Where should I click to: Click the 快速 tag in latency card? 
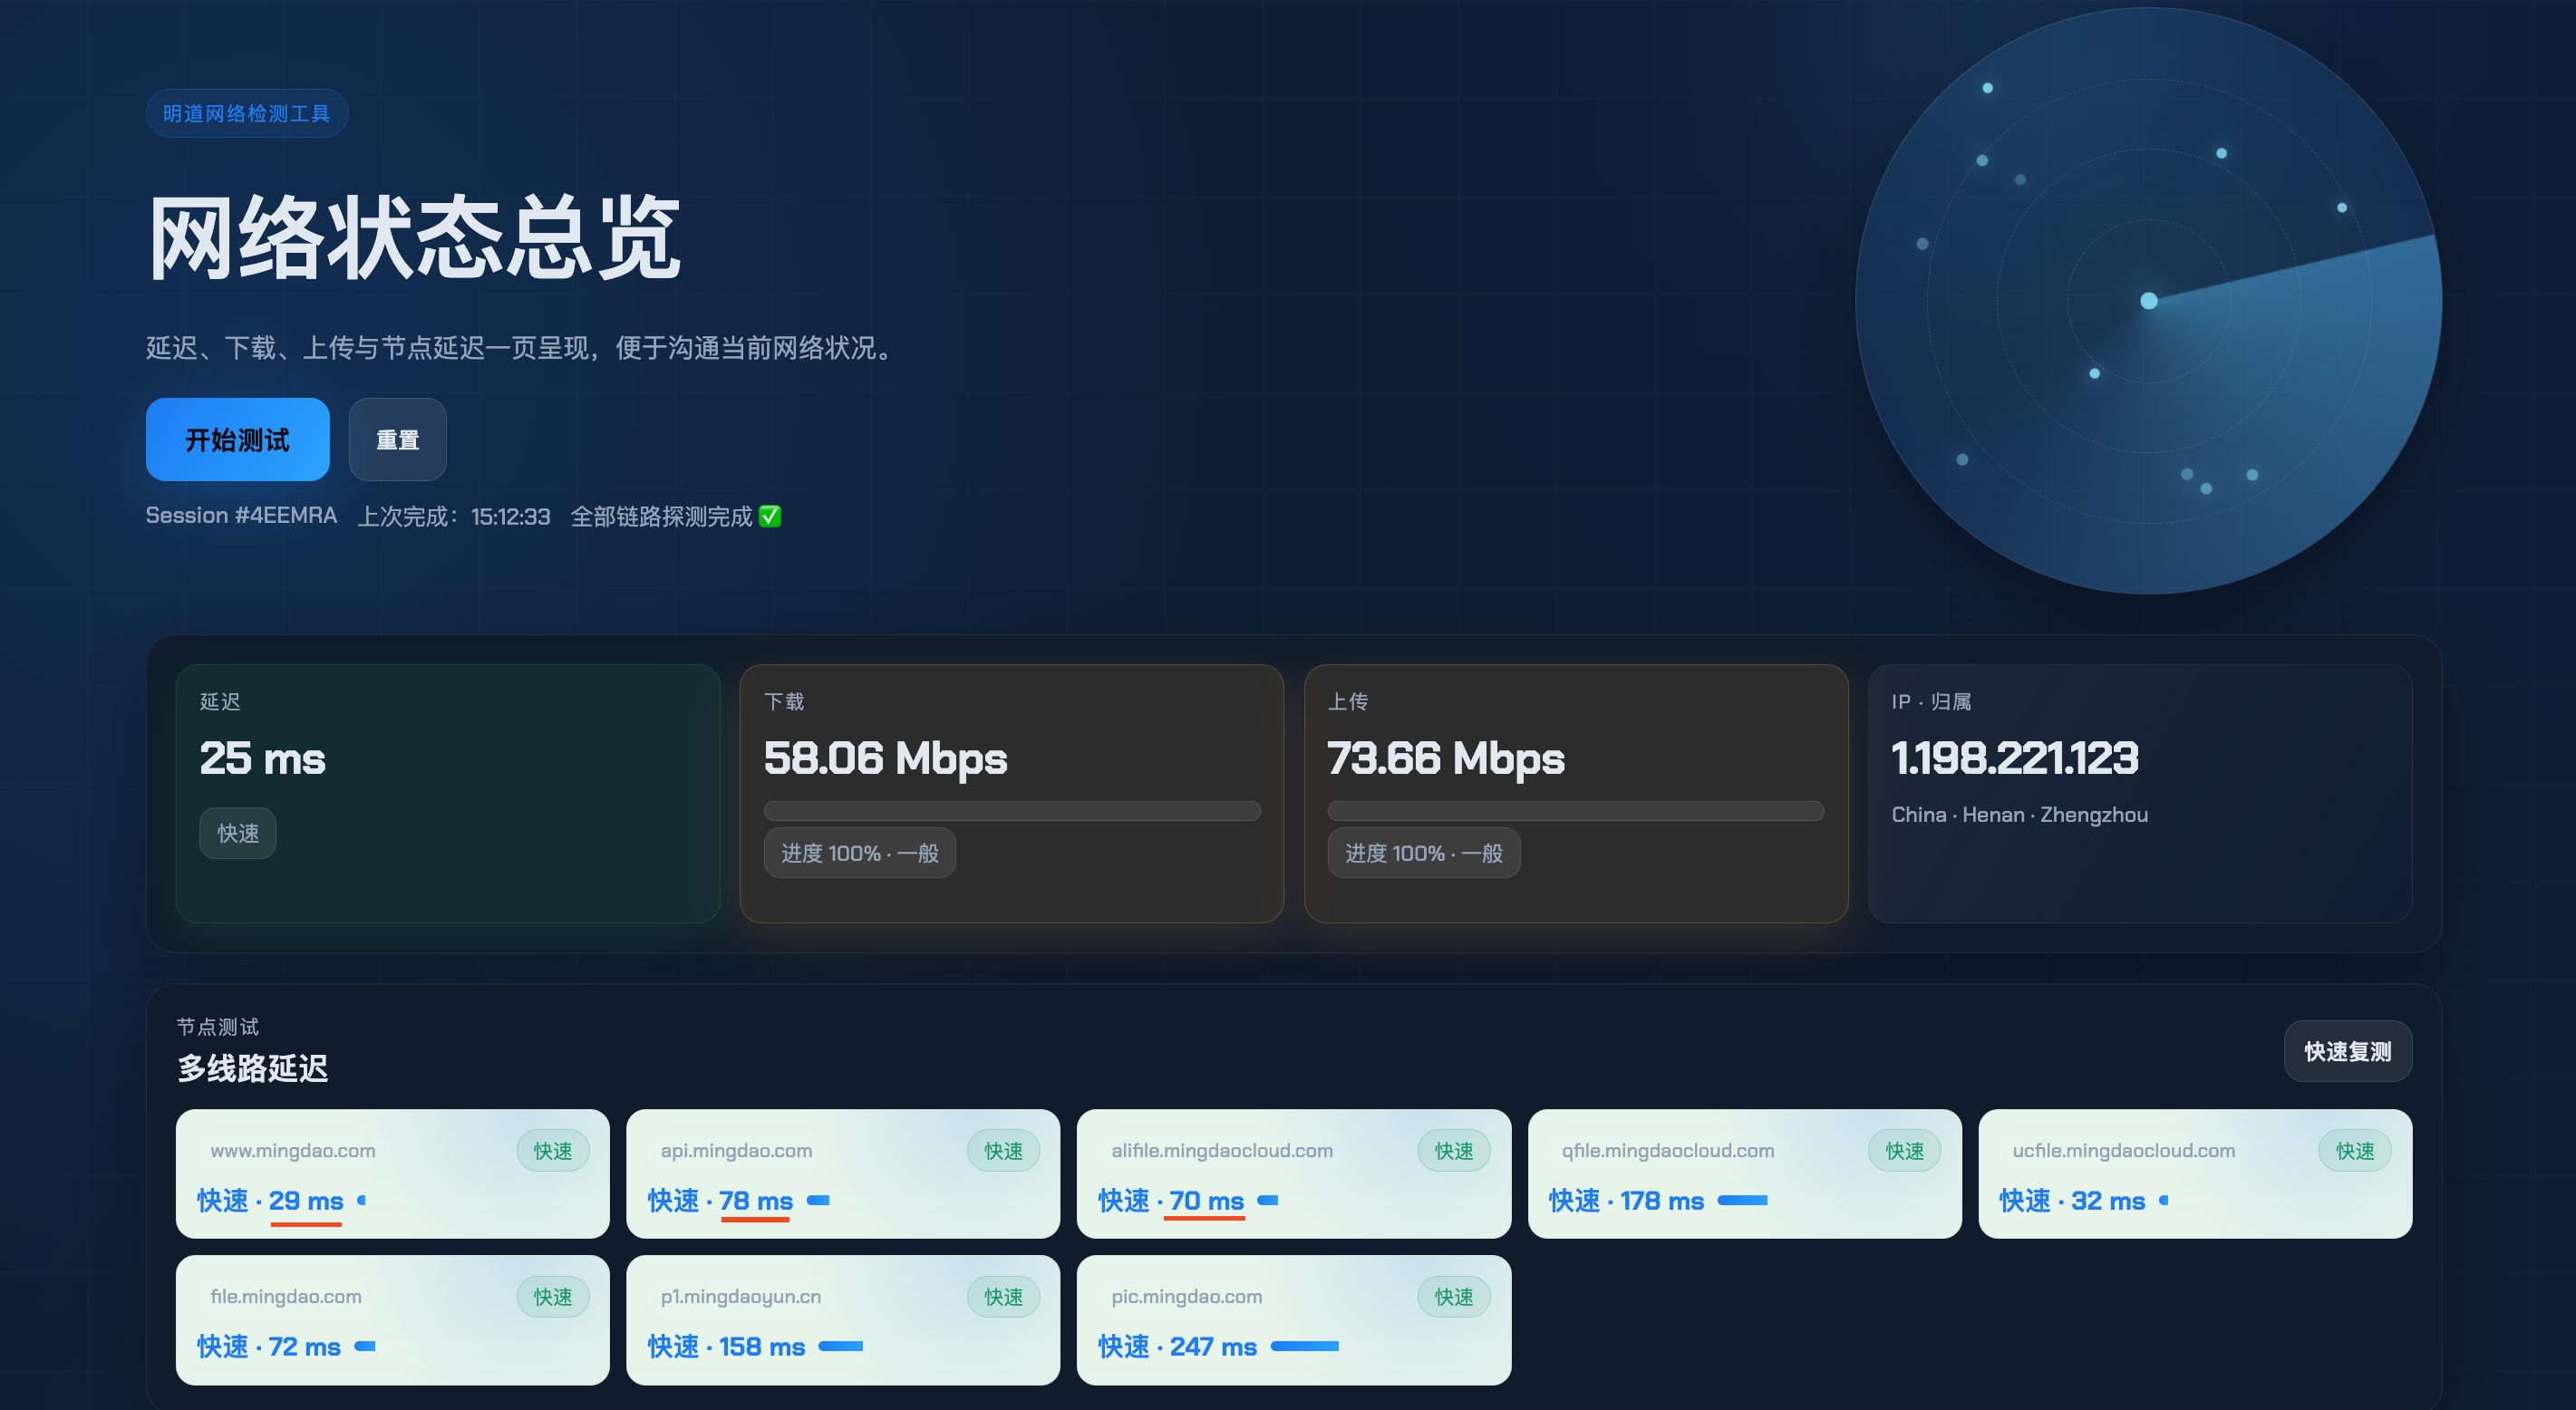point(238,833)
